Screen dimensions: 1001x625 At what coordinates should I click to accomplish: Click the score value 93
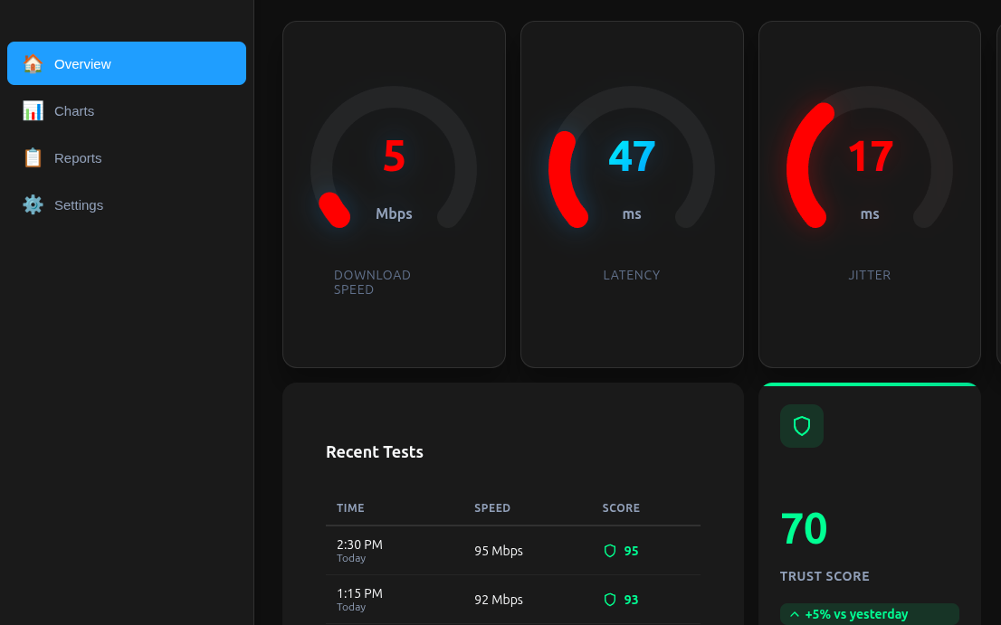632,600
